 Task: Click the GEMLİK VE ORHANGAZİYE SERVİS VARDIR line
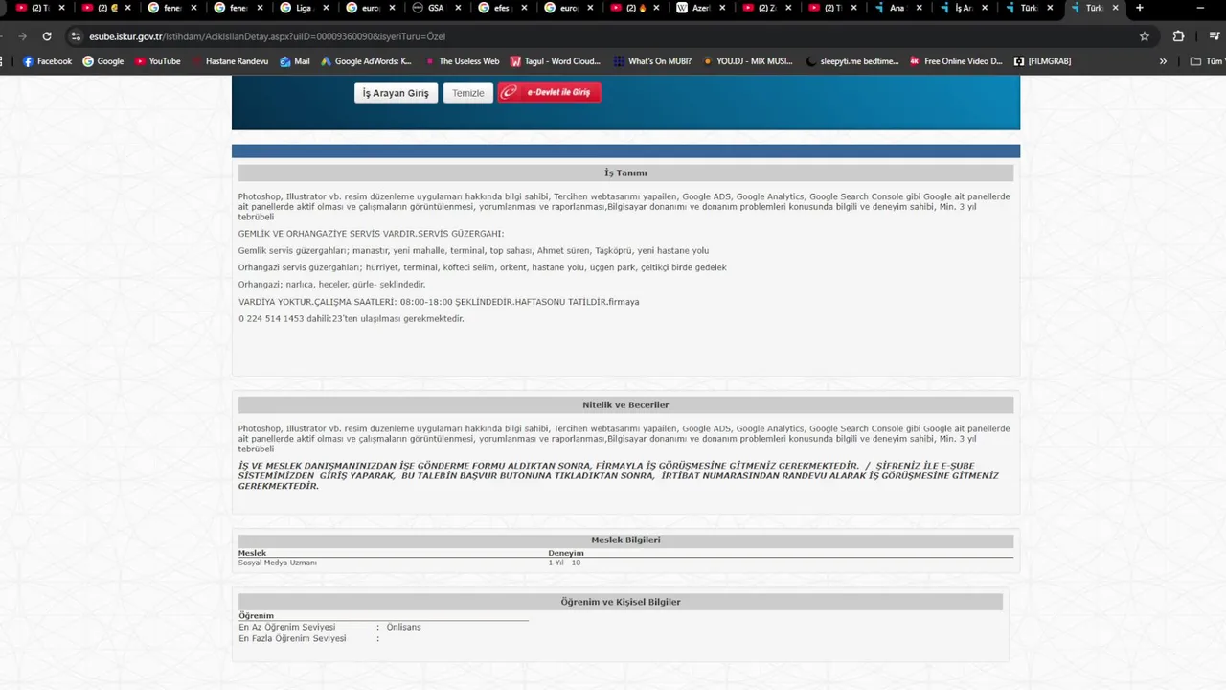tap(371, 234)
